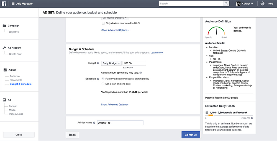
Task: Click the $20.00 budget amount field
Action: coord(134,63)
